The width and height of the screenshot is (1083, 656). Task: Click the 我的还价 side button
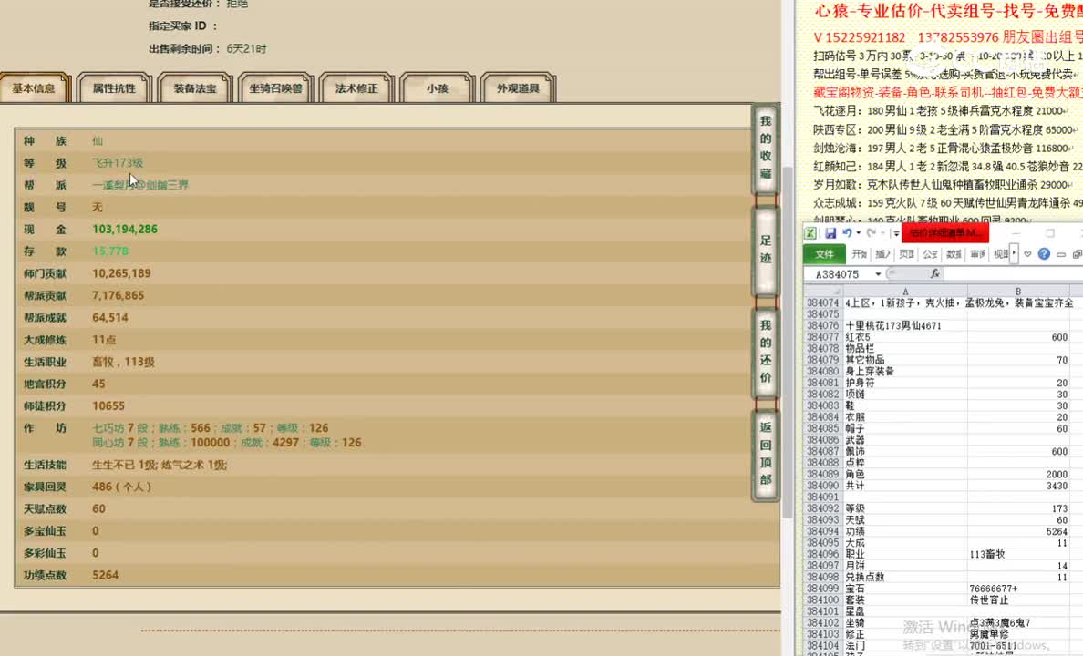point(765,353)
